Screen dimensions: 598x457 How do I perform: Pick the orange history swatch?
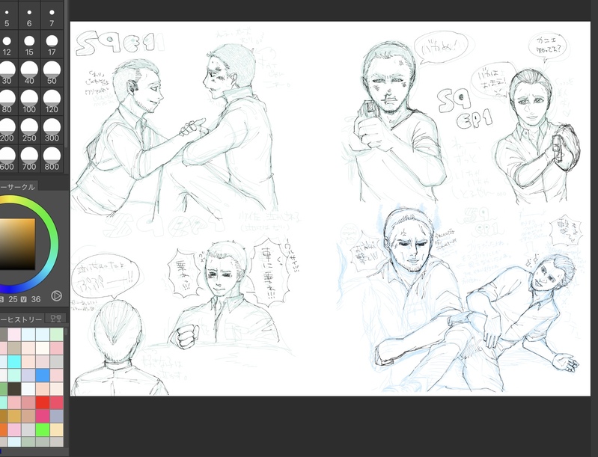tap(3, 429)
